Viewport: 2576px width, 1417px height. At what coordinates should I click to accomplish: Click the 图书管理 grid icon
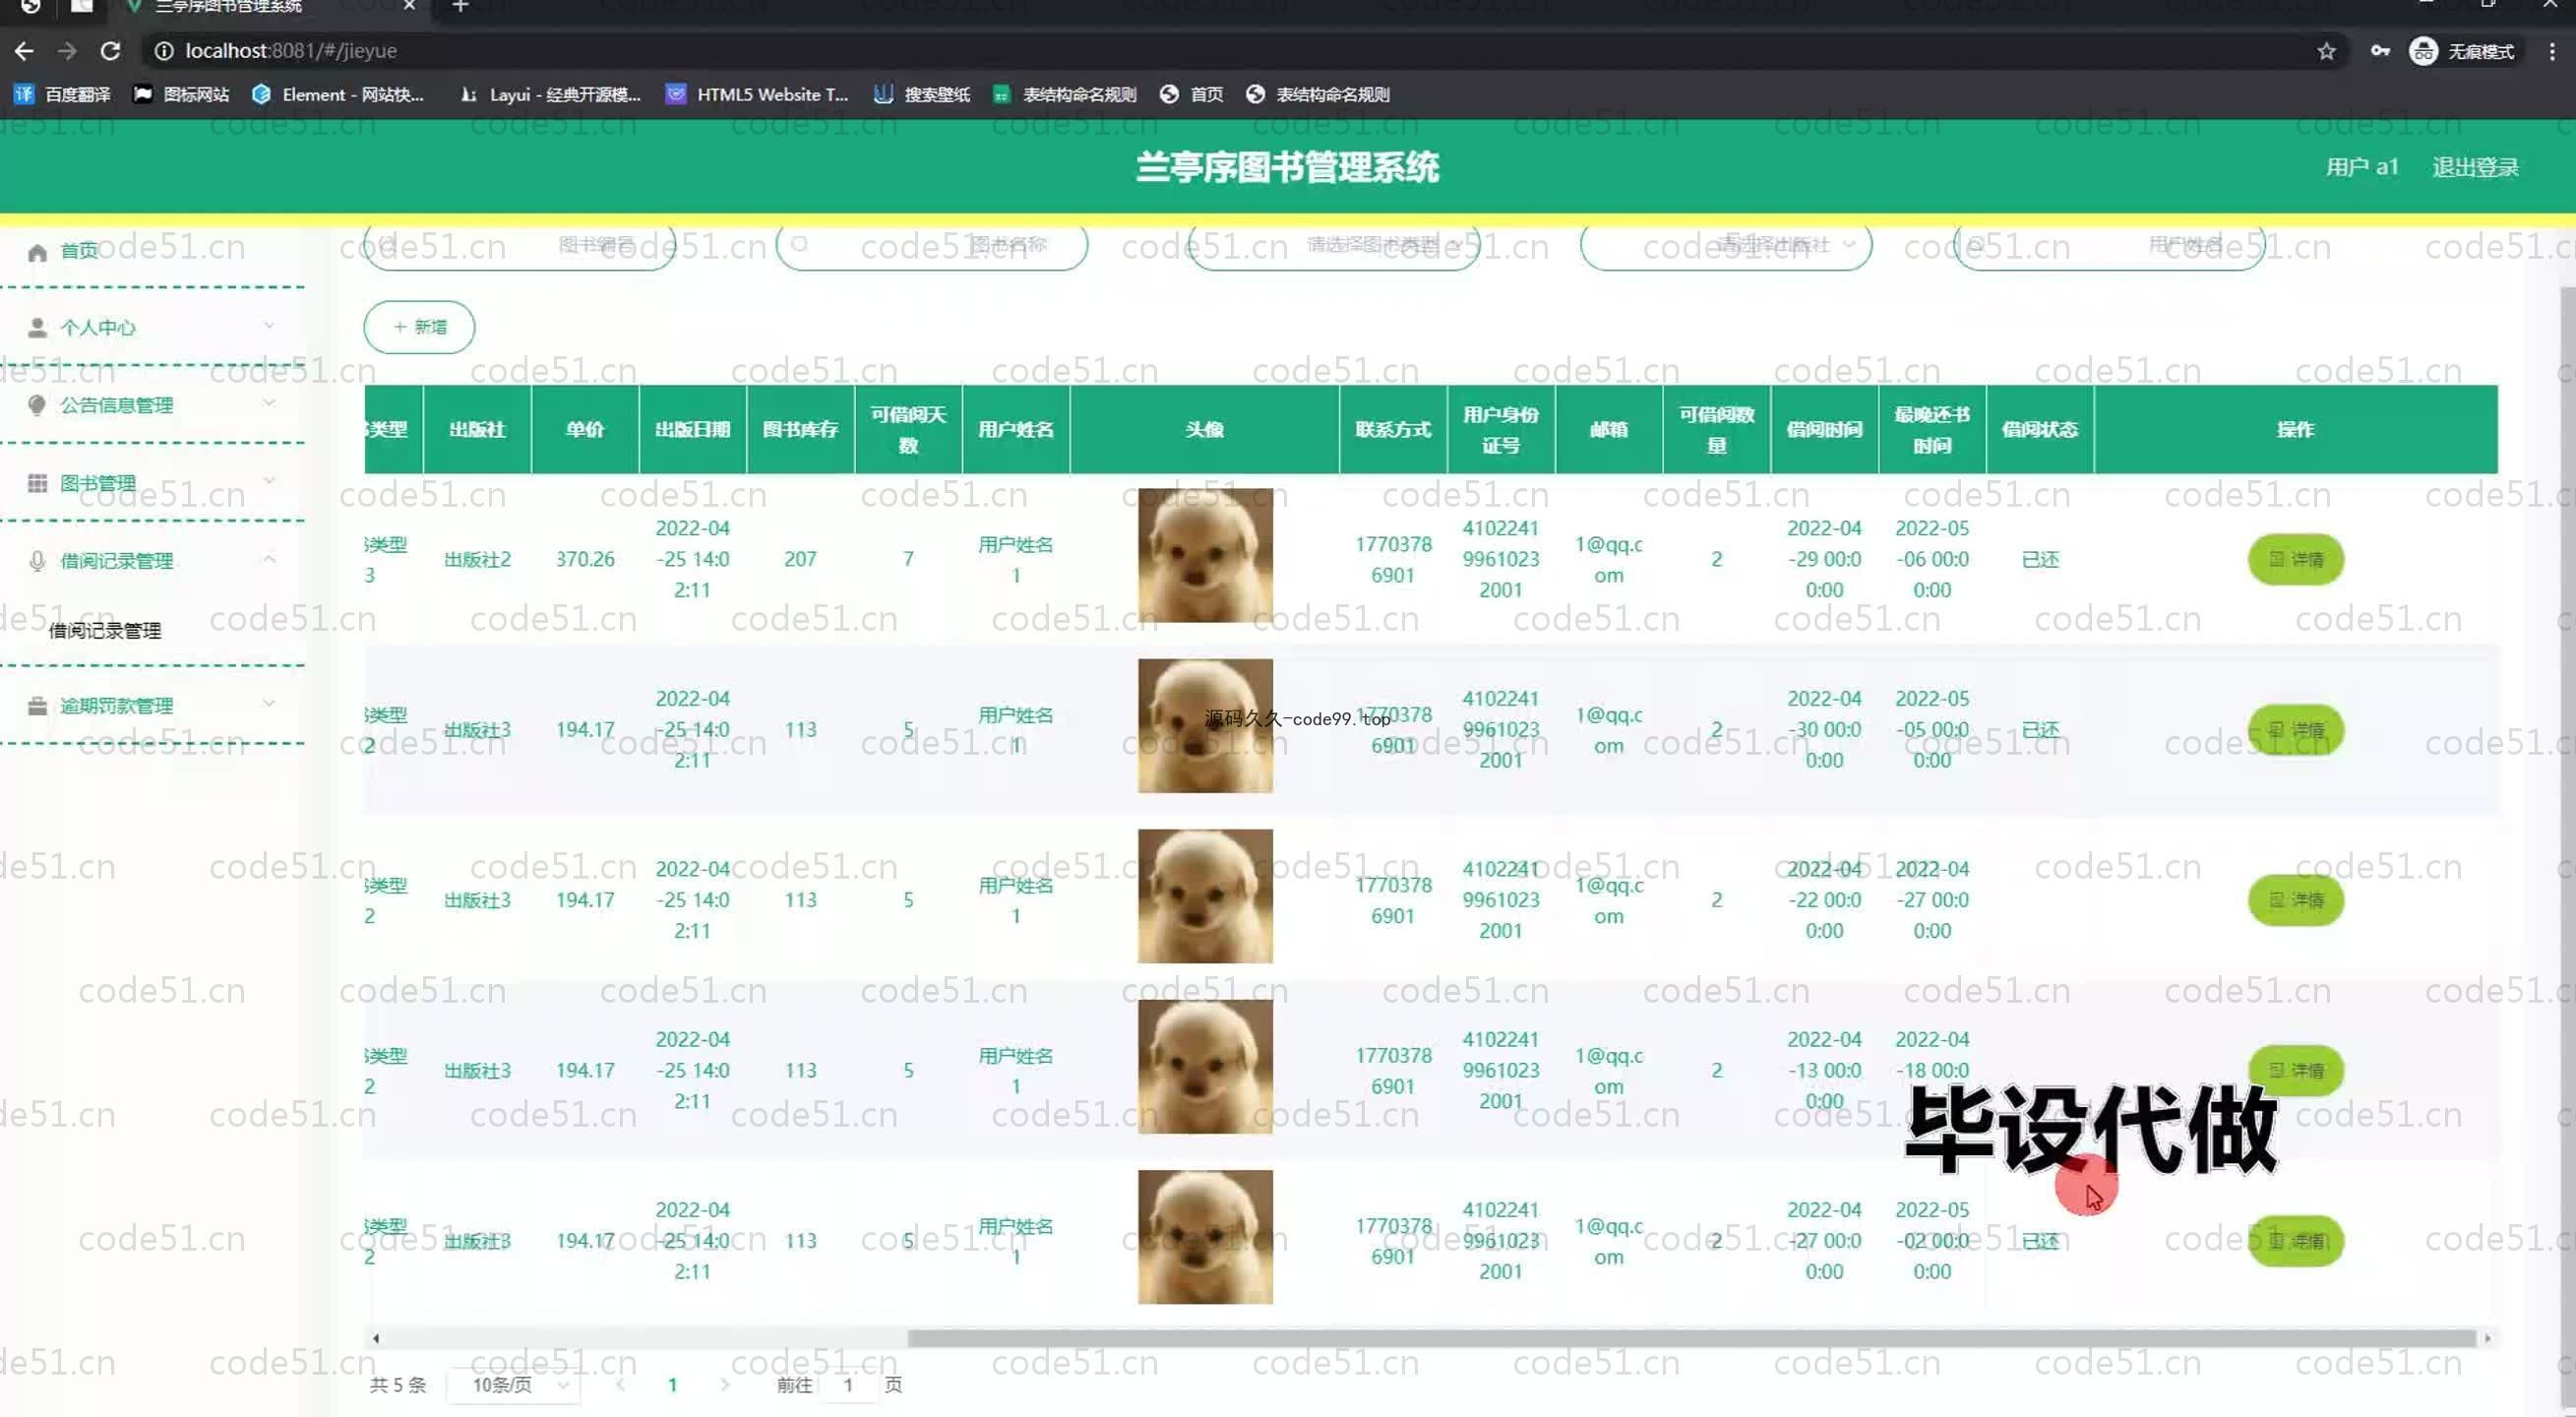[37, 483]
